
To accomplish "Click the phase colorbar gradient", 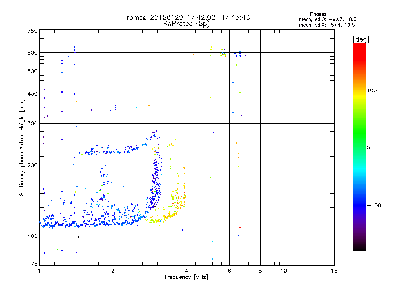I will coord(360,147).
